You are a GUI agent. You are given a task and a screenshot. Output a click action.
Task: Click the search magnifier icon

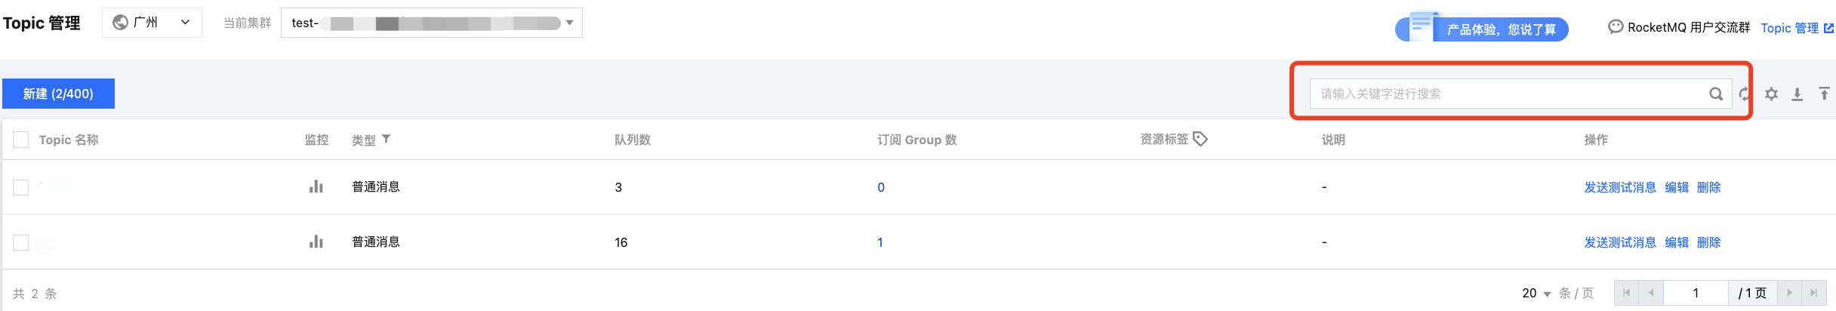coord(1716,94)
